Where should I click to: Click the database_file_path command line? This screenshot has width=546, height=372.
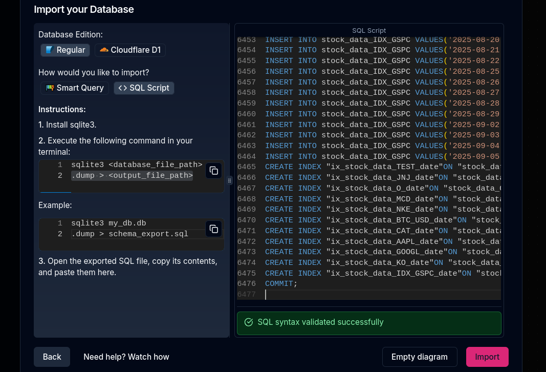click(137, 165)
